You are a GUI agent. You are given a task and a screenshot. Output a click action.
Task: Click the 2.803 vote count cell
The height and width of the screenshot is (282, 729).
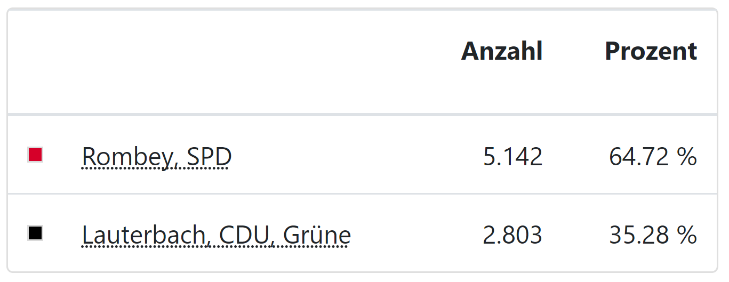[512, 235]
